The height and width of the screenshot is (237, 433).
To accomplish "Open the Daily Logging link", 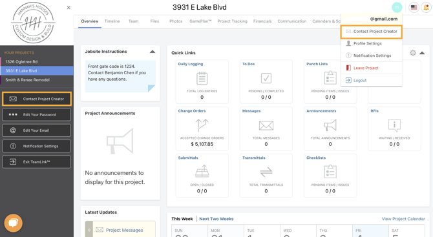I will [191, 64].
